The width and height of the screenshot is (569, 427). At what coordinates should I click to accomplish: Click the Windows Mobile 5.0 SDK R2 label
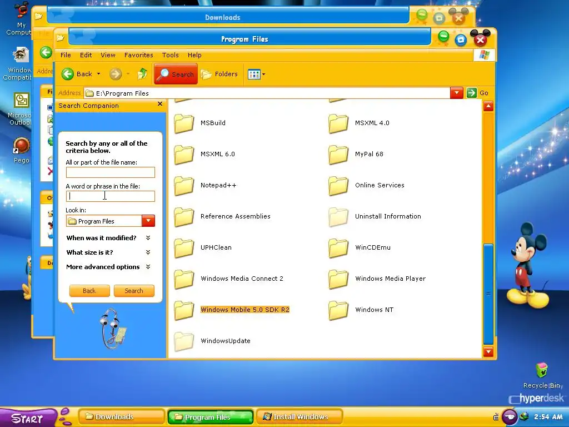coord(245,310)
